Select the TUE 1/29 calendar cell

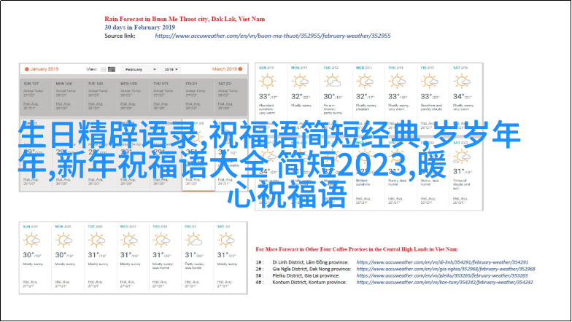coord(101,98)
